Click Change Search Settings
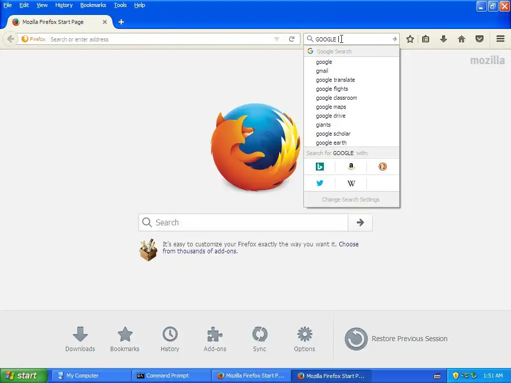Screen dimensions: 511x383 351,199
